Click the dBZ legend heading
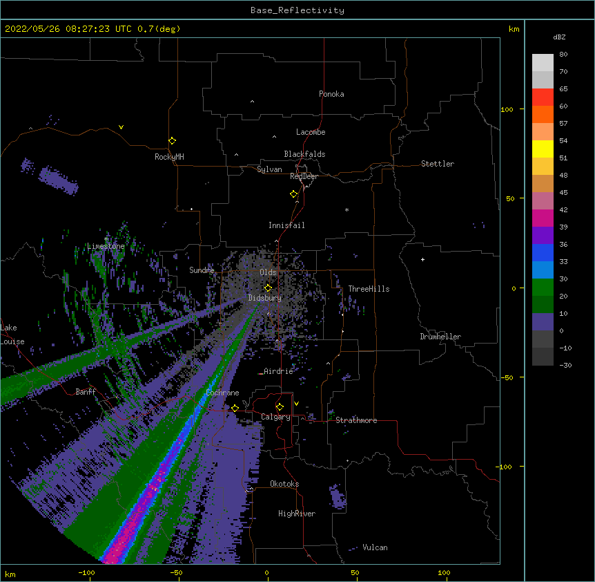This screenshot has width=595, height=582. [x=559, y=37]
